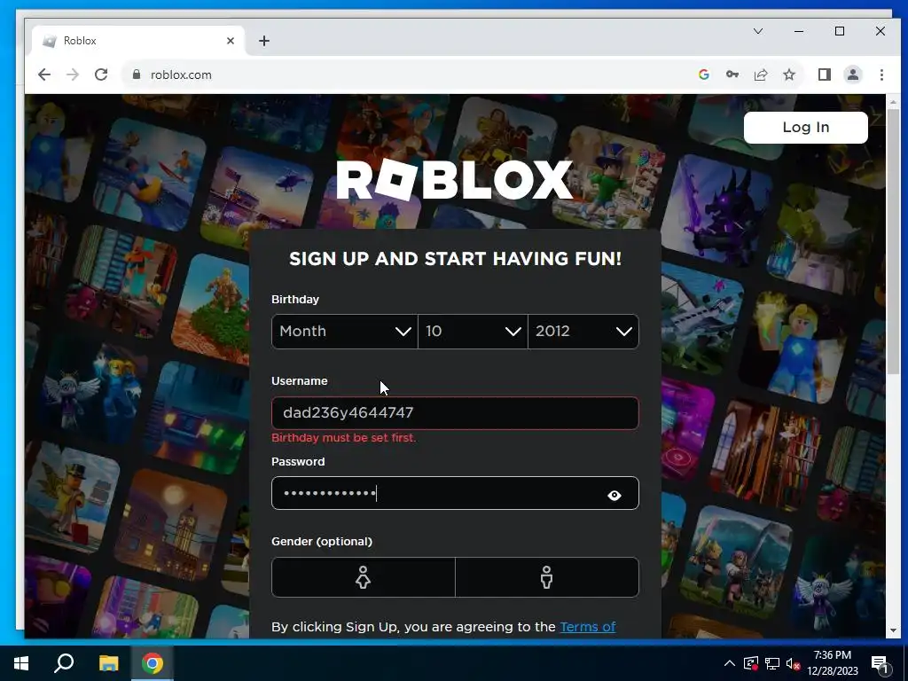The width and height of the screenshot is (908, 681).
Task: Switch to the Roblox tab
Action: coord(137,41)
